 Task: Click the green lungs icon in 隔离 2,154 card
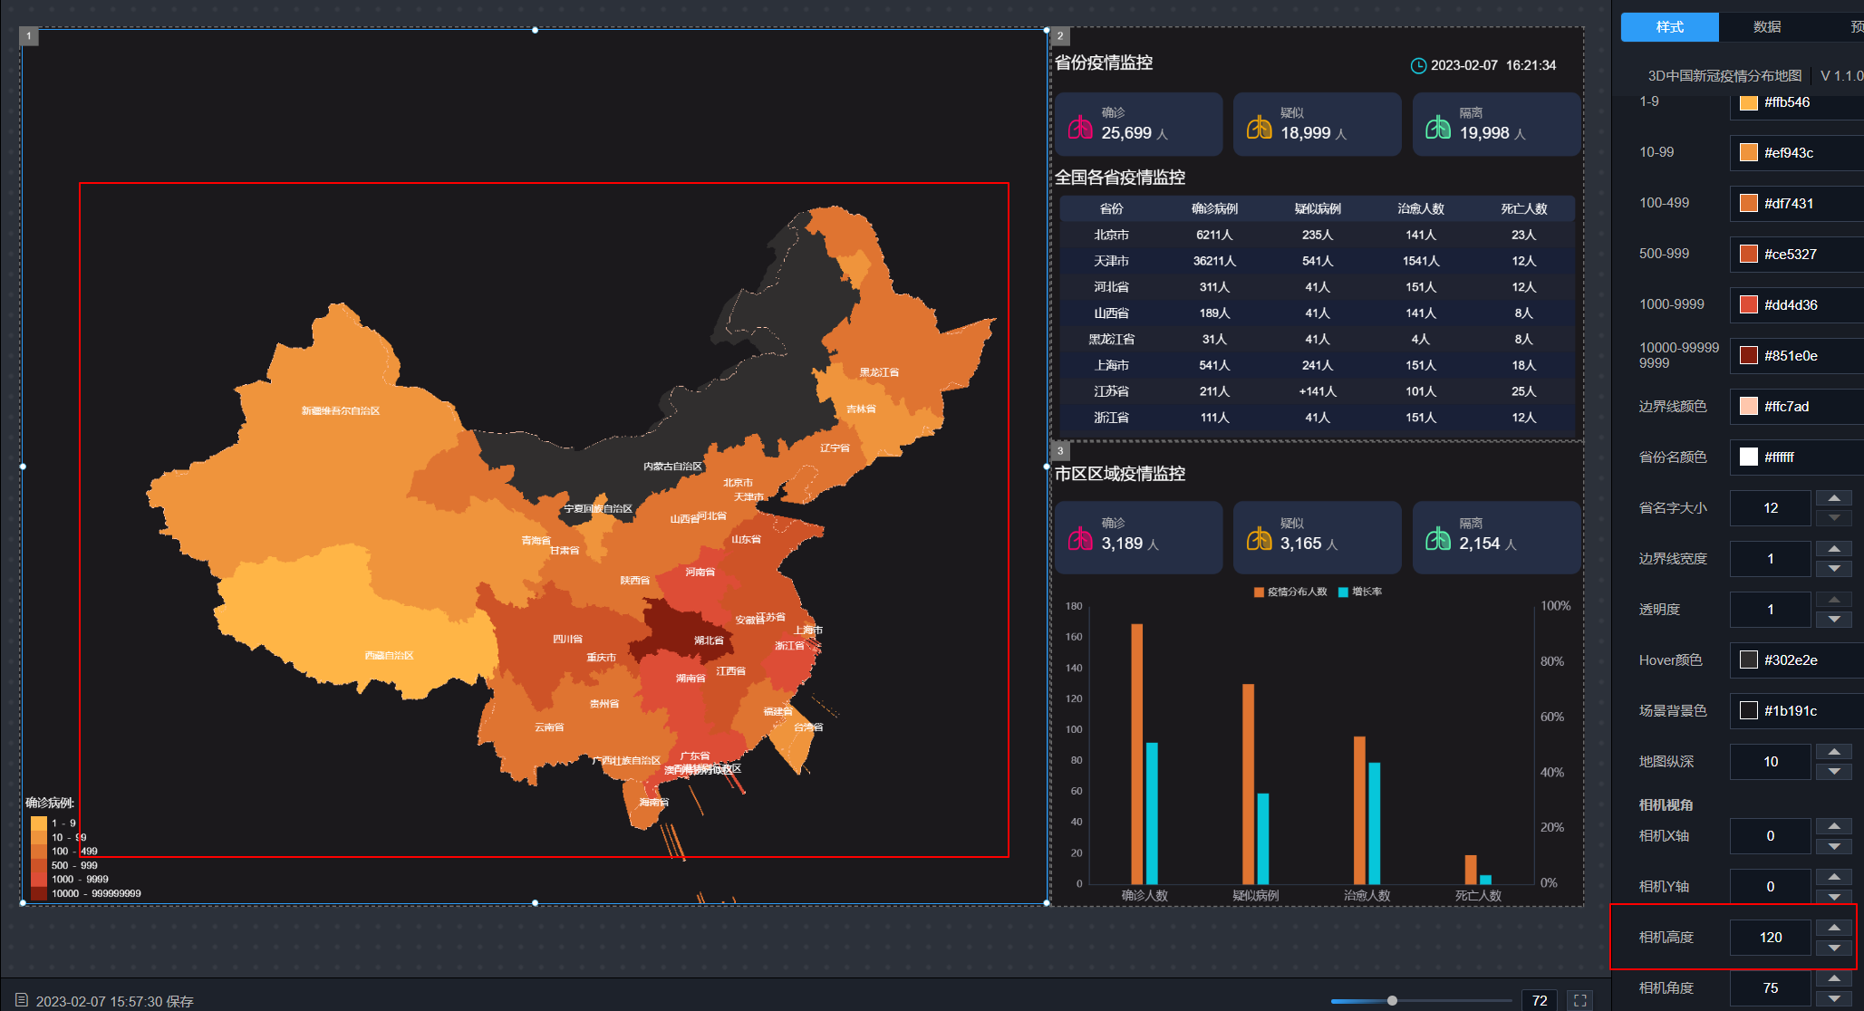click(x=1438, y=539)
